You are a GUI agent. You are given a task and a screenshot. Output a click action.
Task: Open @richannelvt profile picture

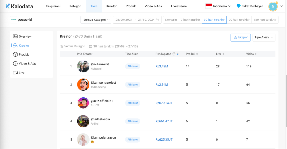tap(83, 66)
